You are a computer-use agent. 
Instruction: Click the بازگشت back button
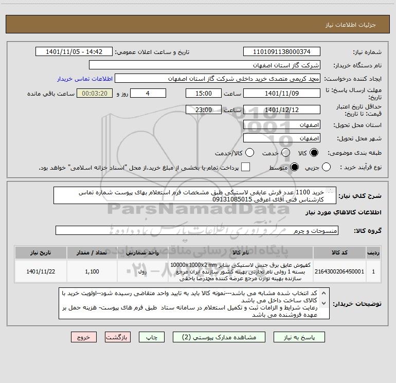[x=118, y=337]
